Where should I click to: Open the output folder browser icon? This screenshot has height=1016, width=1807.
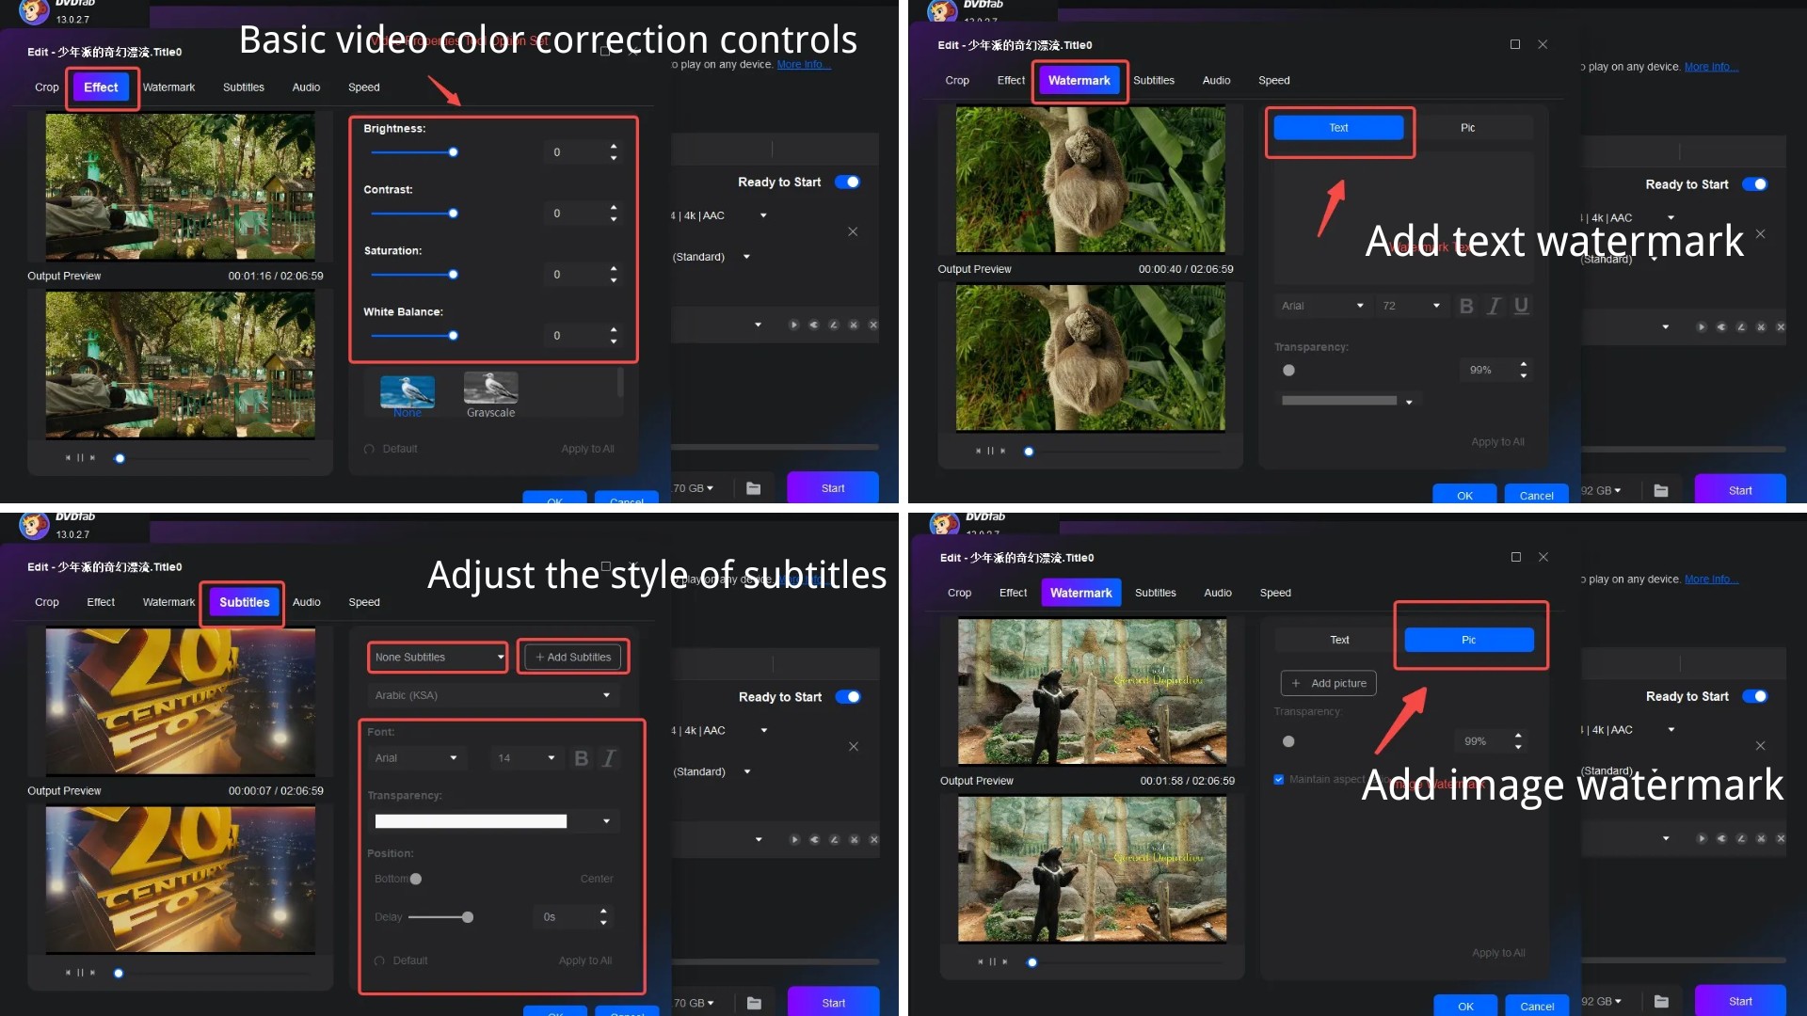[x=753, y=487]
